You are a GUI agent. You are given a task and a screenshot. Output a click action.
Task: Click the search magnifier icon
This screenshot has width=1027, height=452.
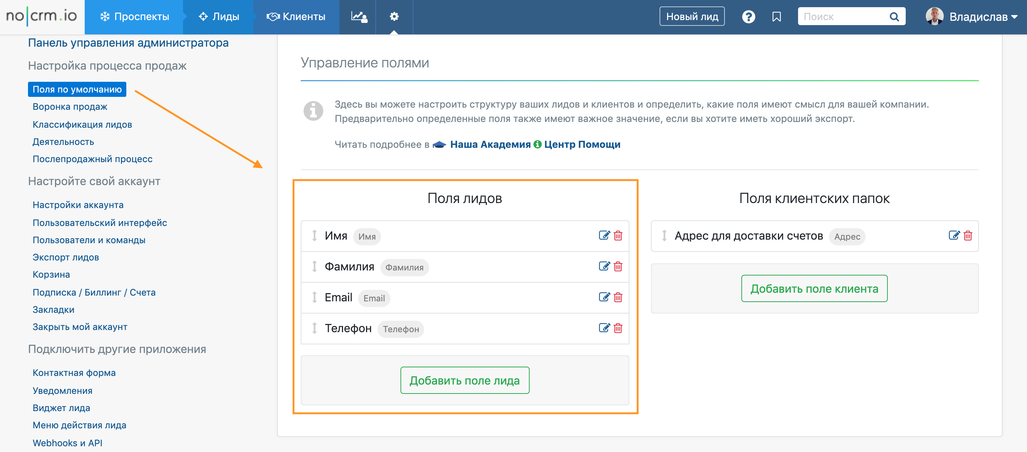tap(894, 17)
